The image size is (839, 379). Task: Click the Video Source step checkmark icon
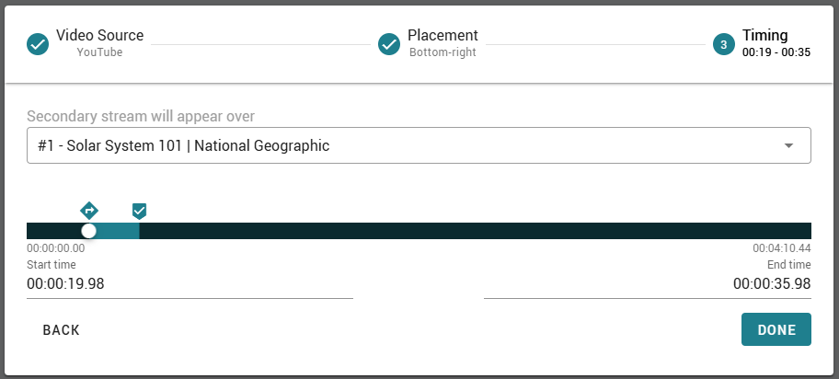38,44
